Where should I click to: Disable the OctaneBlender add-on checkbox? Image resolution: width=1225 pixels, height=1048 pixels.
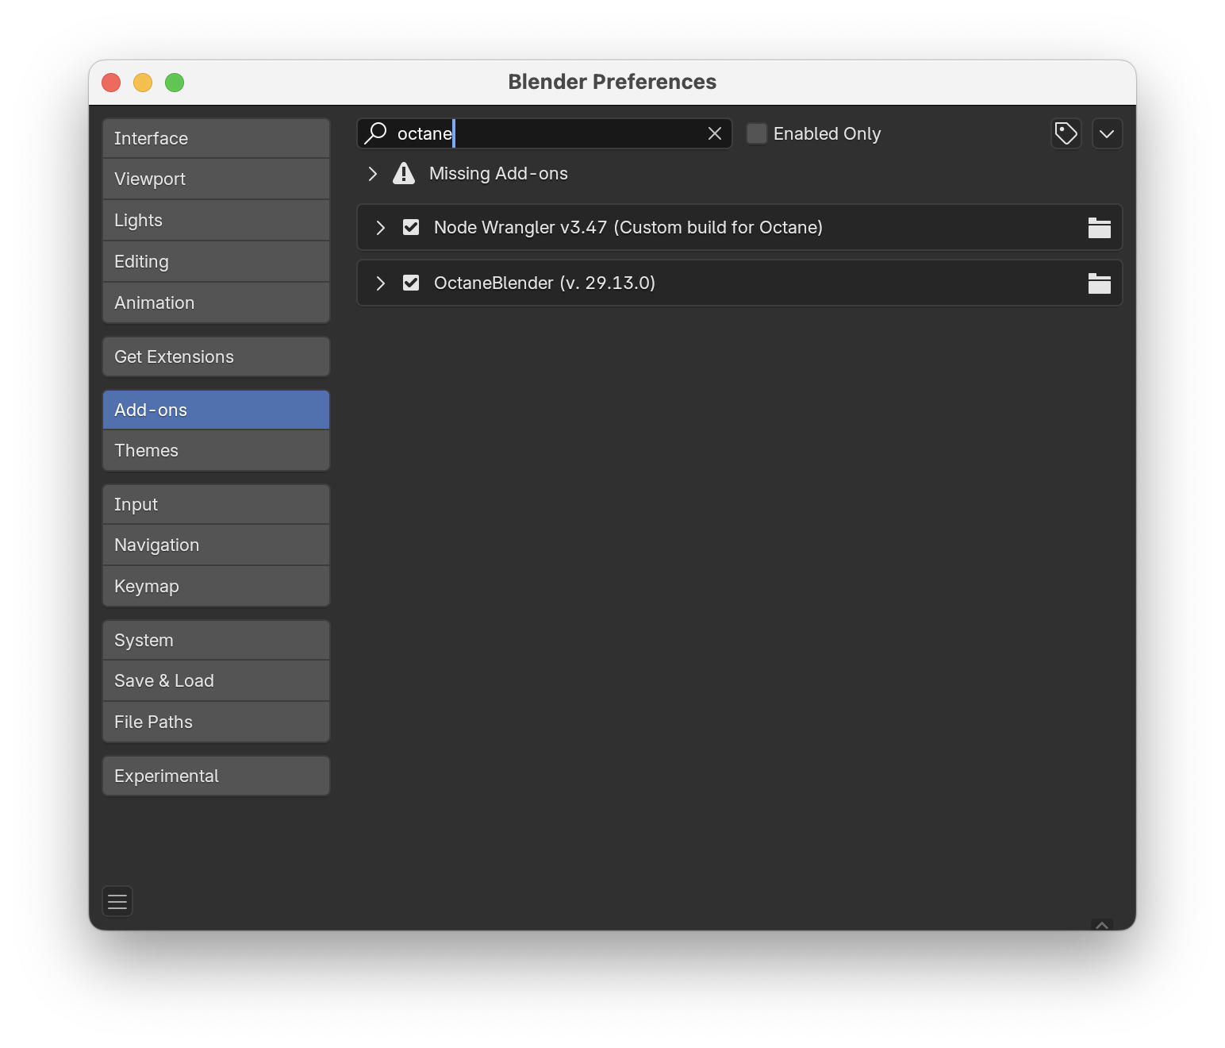coord(411,283)
